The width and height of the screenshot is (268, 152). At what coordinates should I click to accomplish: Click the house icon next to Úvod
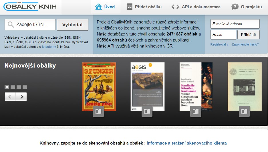[x=99, y=7]
